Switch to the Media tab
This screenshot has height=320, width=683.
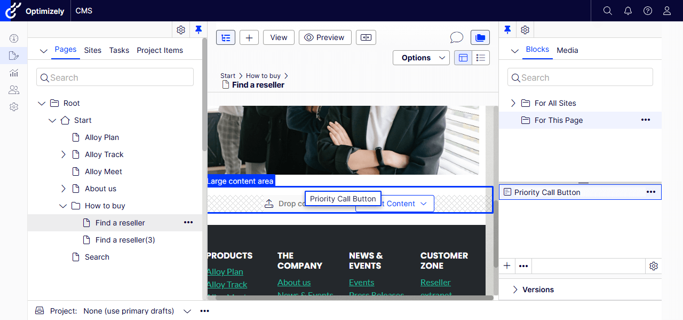click(x=567, y=50)
